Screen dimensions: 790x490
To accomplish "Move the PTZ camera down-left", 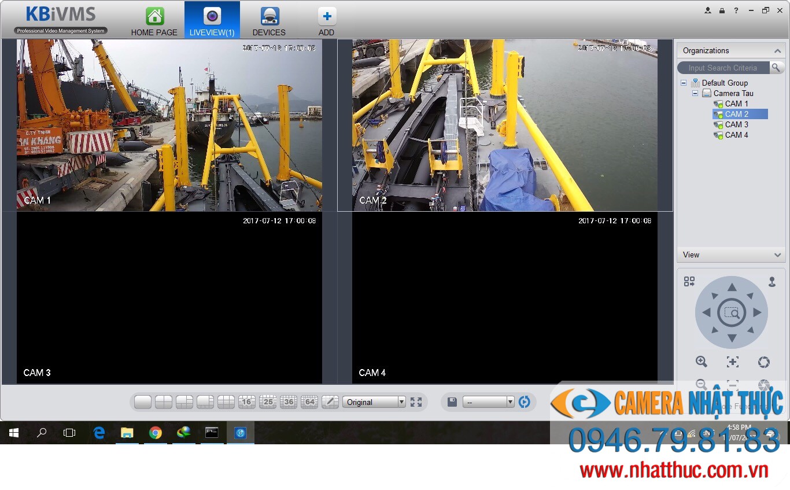I will tap(714, 330).
